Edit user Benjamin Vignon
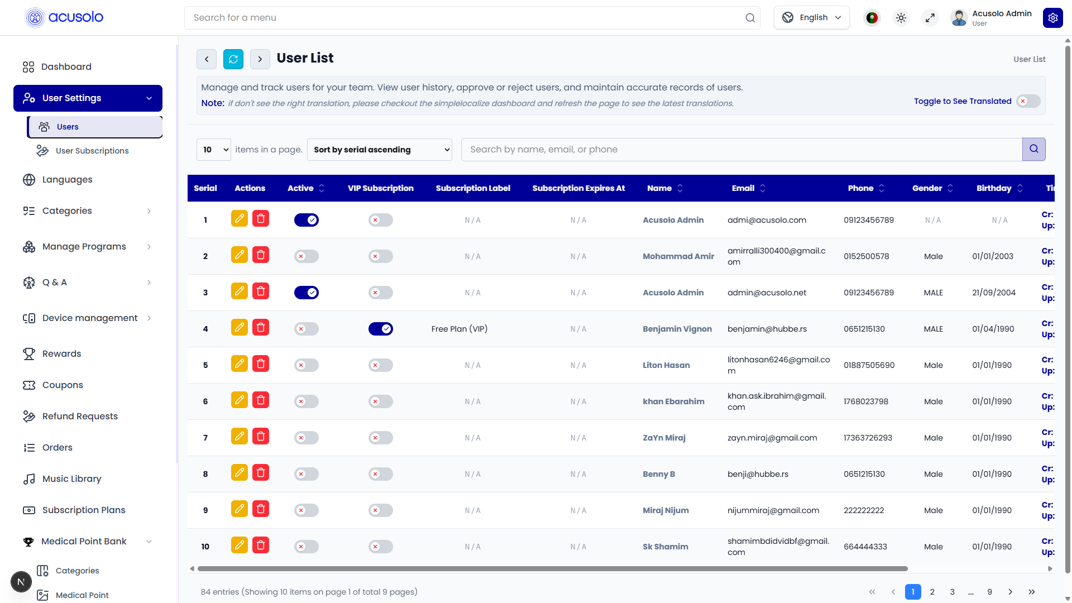The image size is (1072, 603). tap(240, 327)
